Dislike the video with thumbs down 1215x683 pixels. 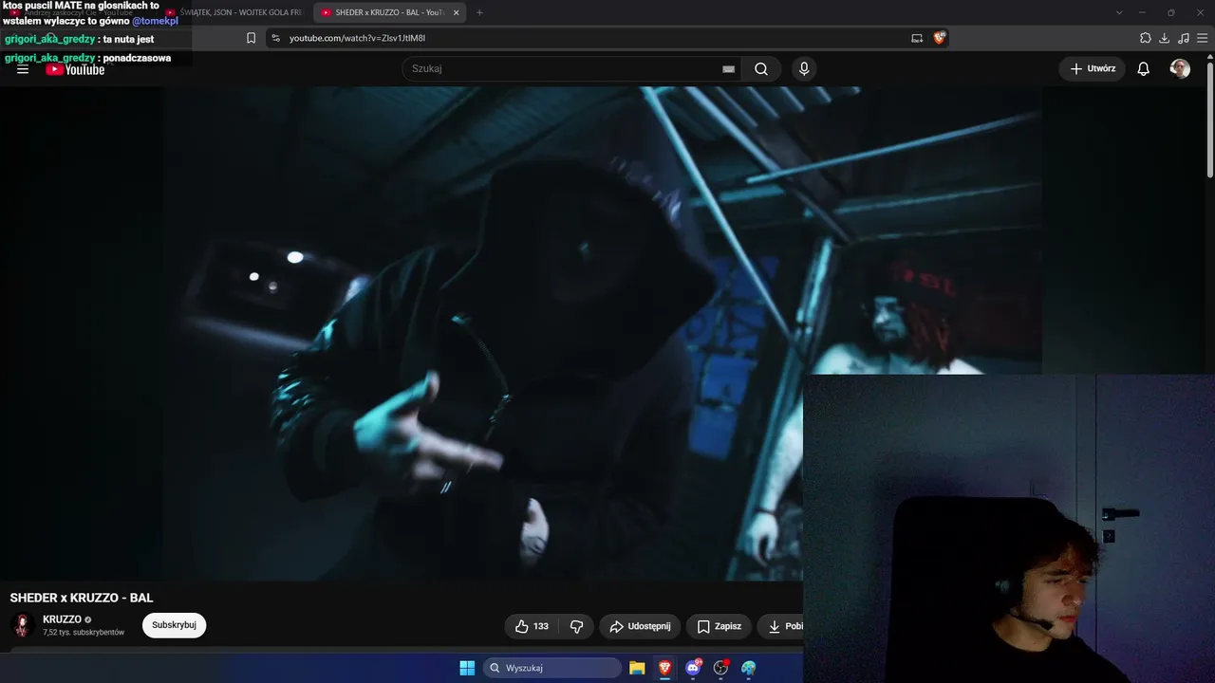click(x=577, y=626)
